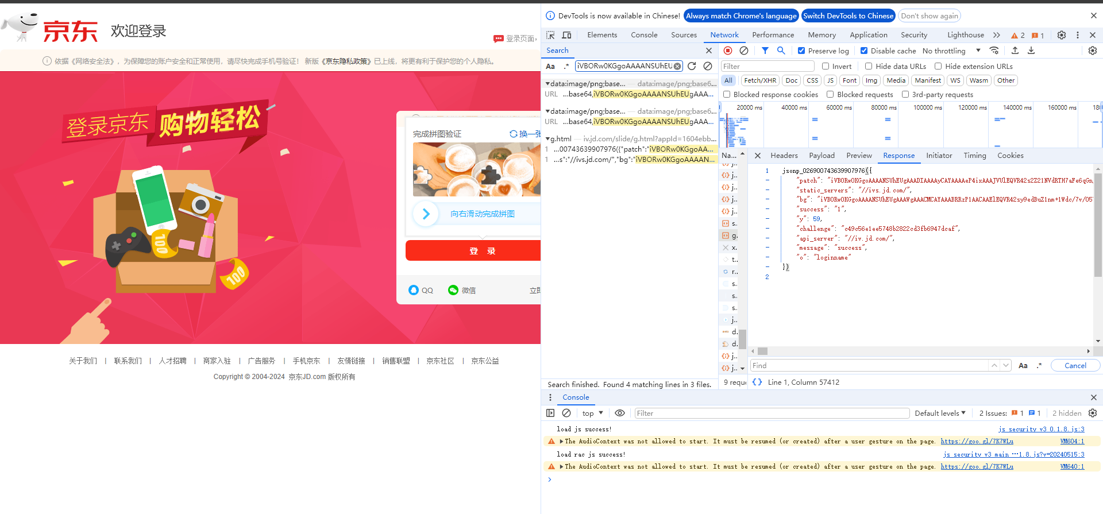Screen dimensions: 1103x514
Task: Check the Invert filter option
Action: pyautogui.click(x=826, y=66)
